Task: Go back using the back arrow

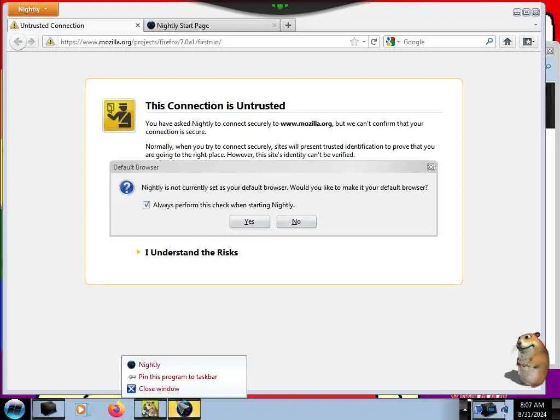Action: 18,42
